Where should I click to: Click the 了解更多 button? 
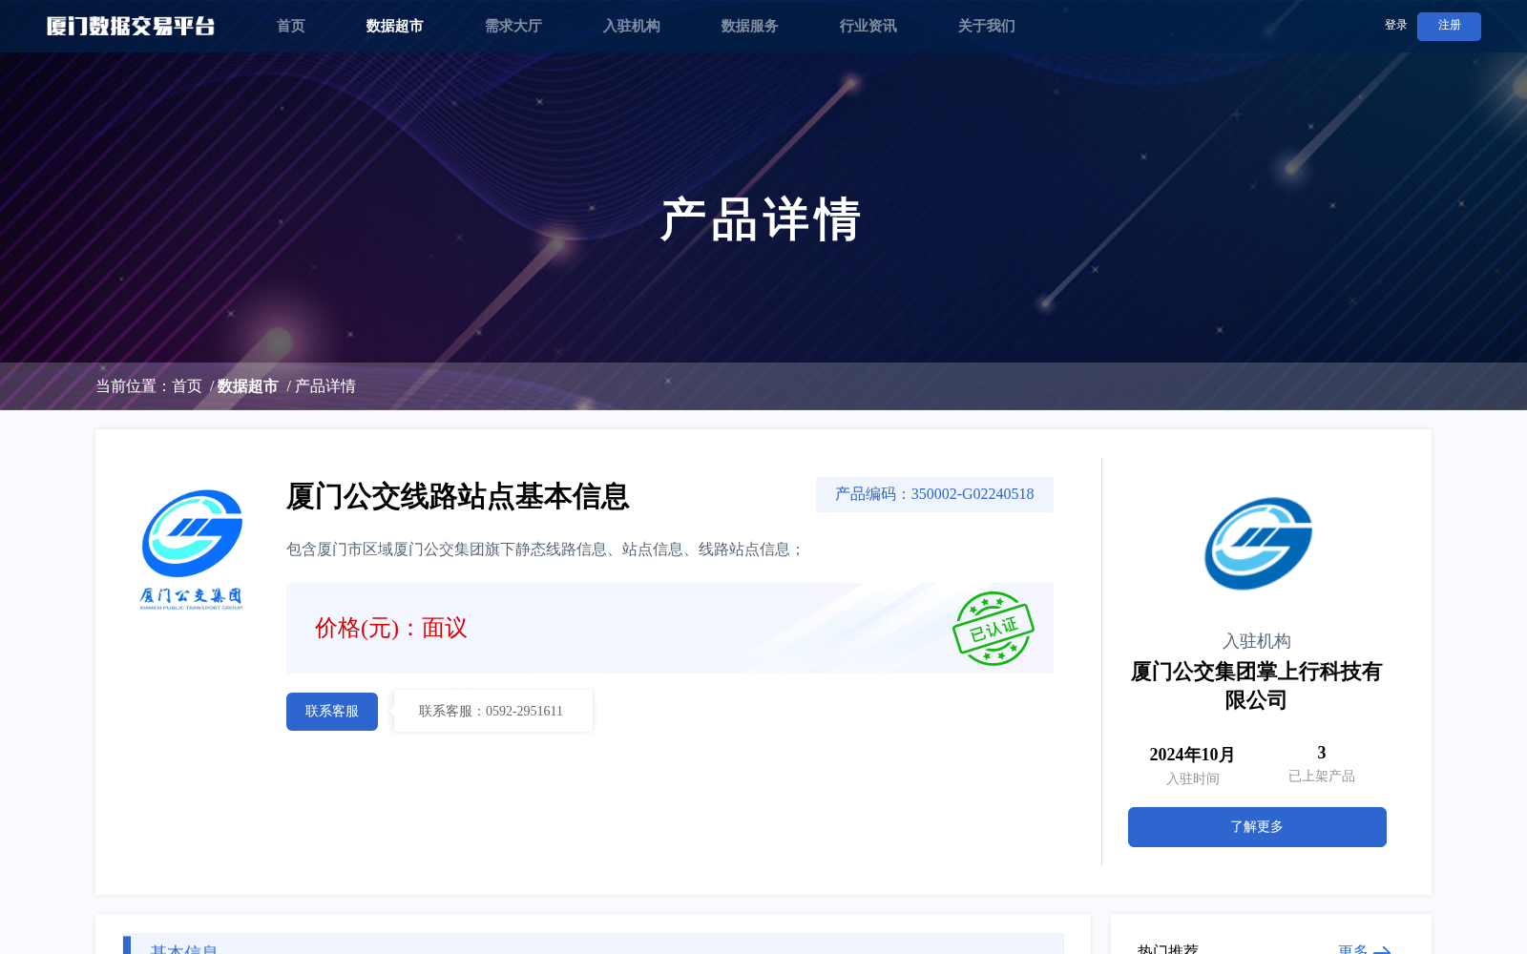tap(1257, 827)
